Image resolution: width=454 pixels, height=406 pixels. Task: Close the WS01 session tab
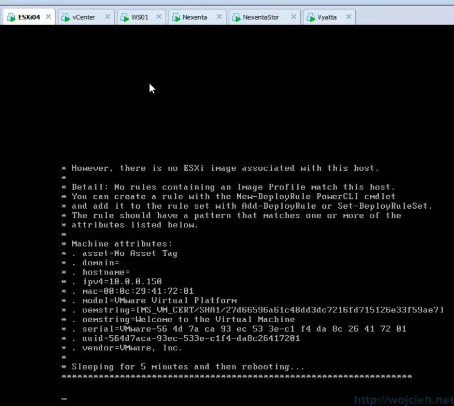(x=158, y=17)
